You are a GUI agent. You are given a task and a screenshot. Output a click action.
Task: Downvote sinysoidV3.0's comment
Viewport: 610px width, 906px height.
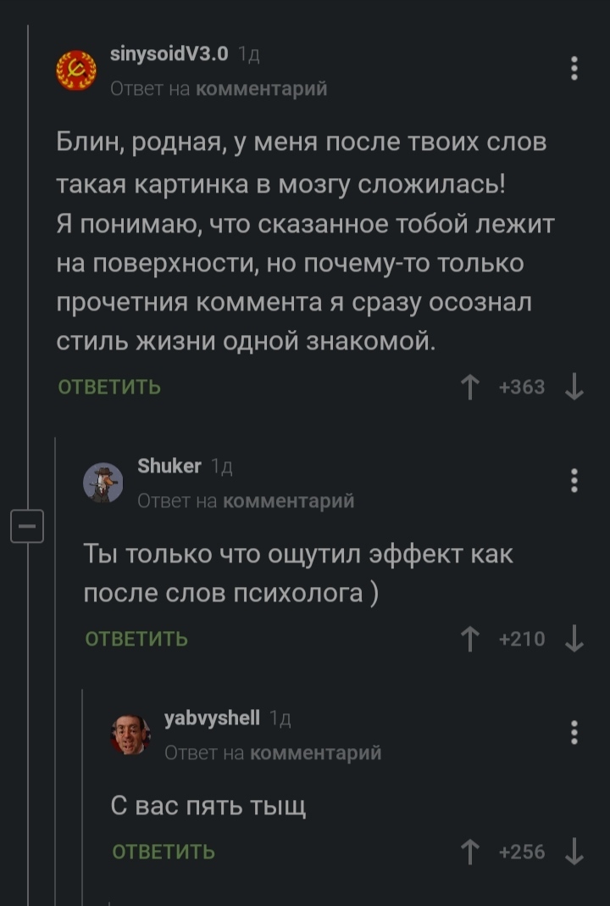pyautogui.click(x=574, y=388)
